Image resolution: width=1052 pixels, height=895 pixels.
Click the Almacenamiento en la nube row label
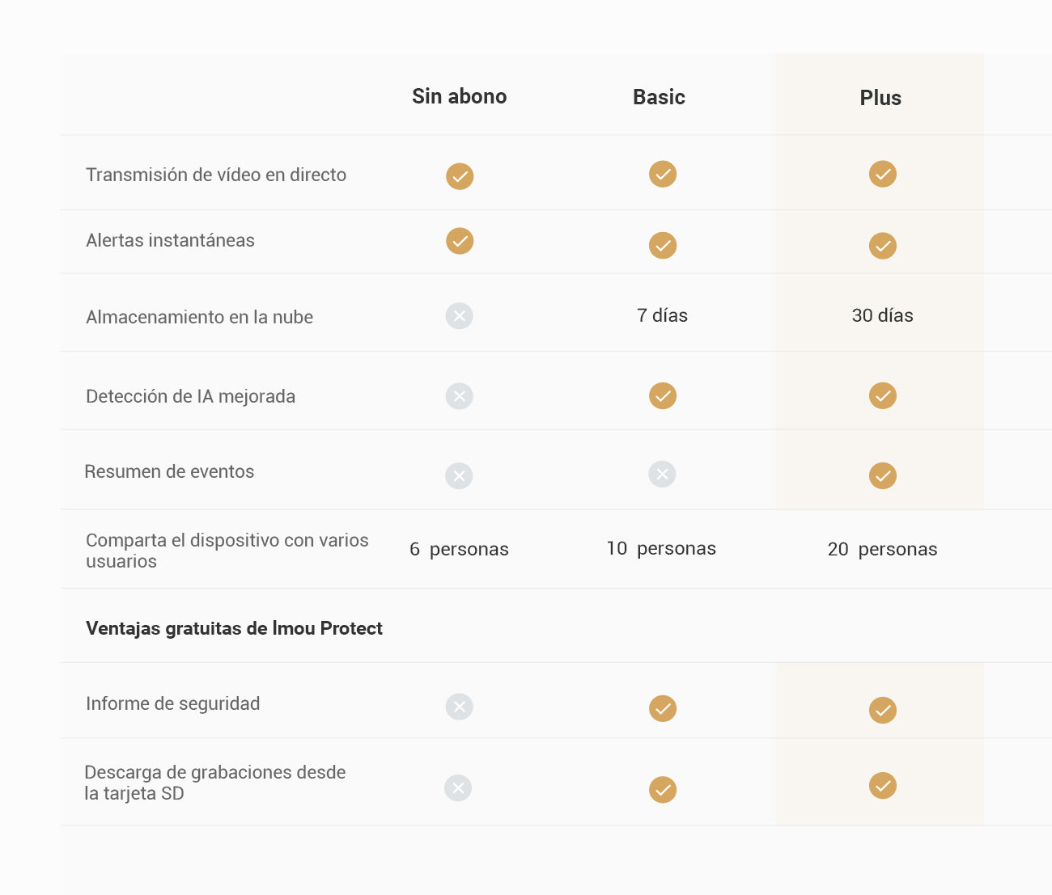coord(199,317)
